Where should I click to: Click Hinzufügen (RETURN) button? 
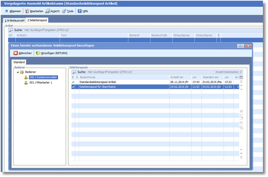tap(51, 53)
